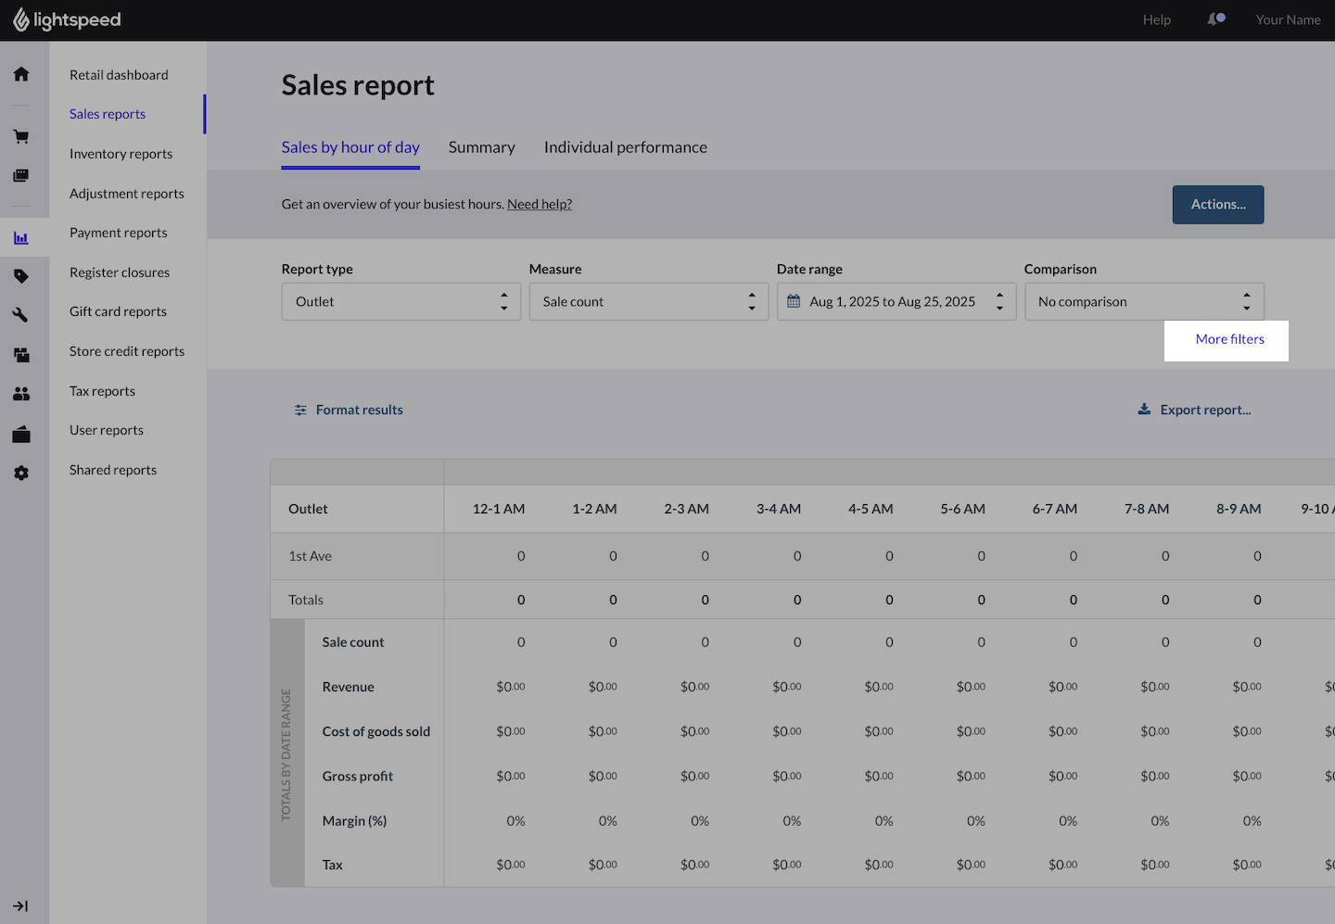Viewport: 1335px width, 924px height.
Task: Open Store credit reports in side menu
Action: coord(127,351)
